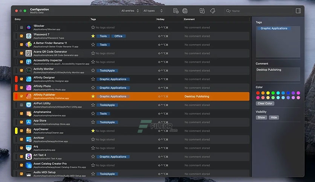Viewport: 315px width, 182px height.
Task: Toggle favorite star for 1Blocker
Action: pos(93,27)
